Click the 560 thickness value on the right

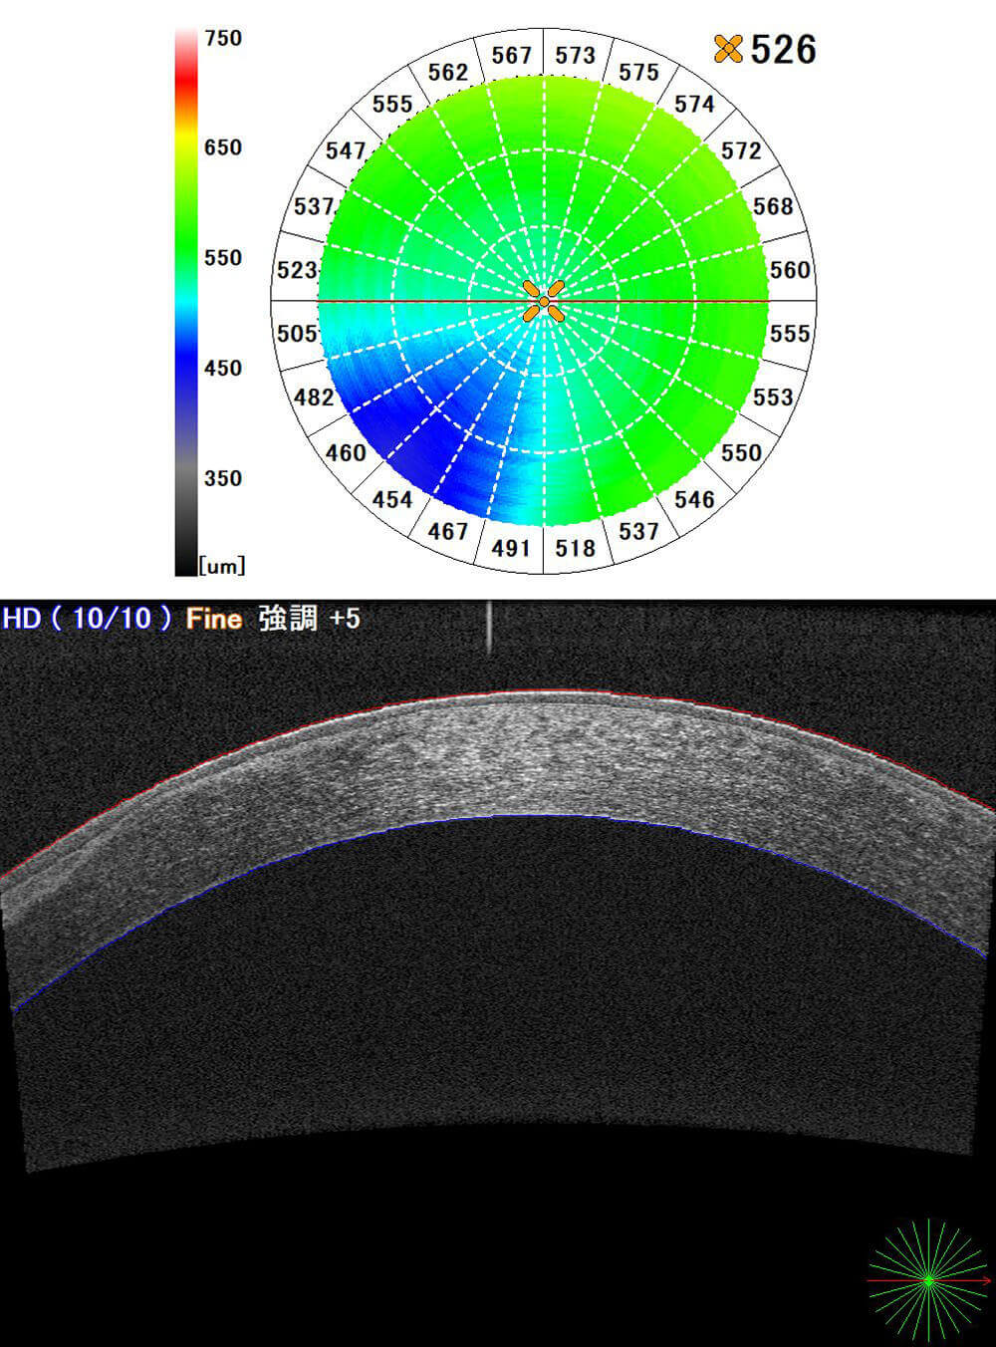[790, 270]
